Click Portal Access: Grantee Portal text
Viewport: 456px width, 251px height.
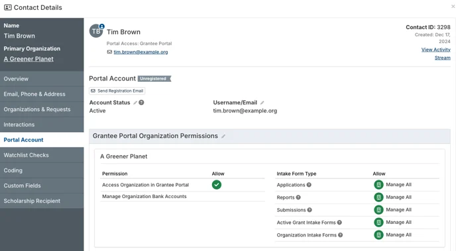pos(139,44)
